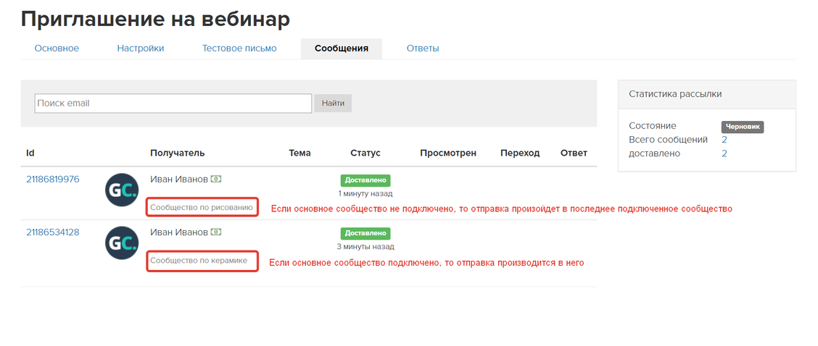Open the Основное tab
The width and height of the screenshot is (818, 346).
pos(57,48)
